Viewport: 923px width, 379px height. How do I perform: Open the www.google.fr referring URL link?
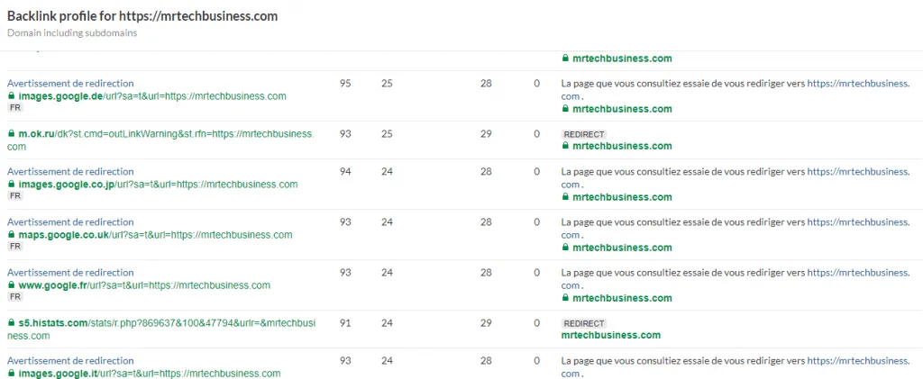pos(144,285)
